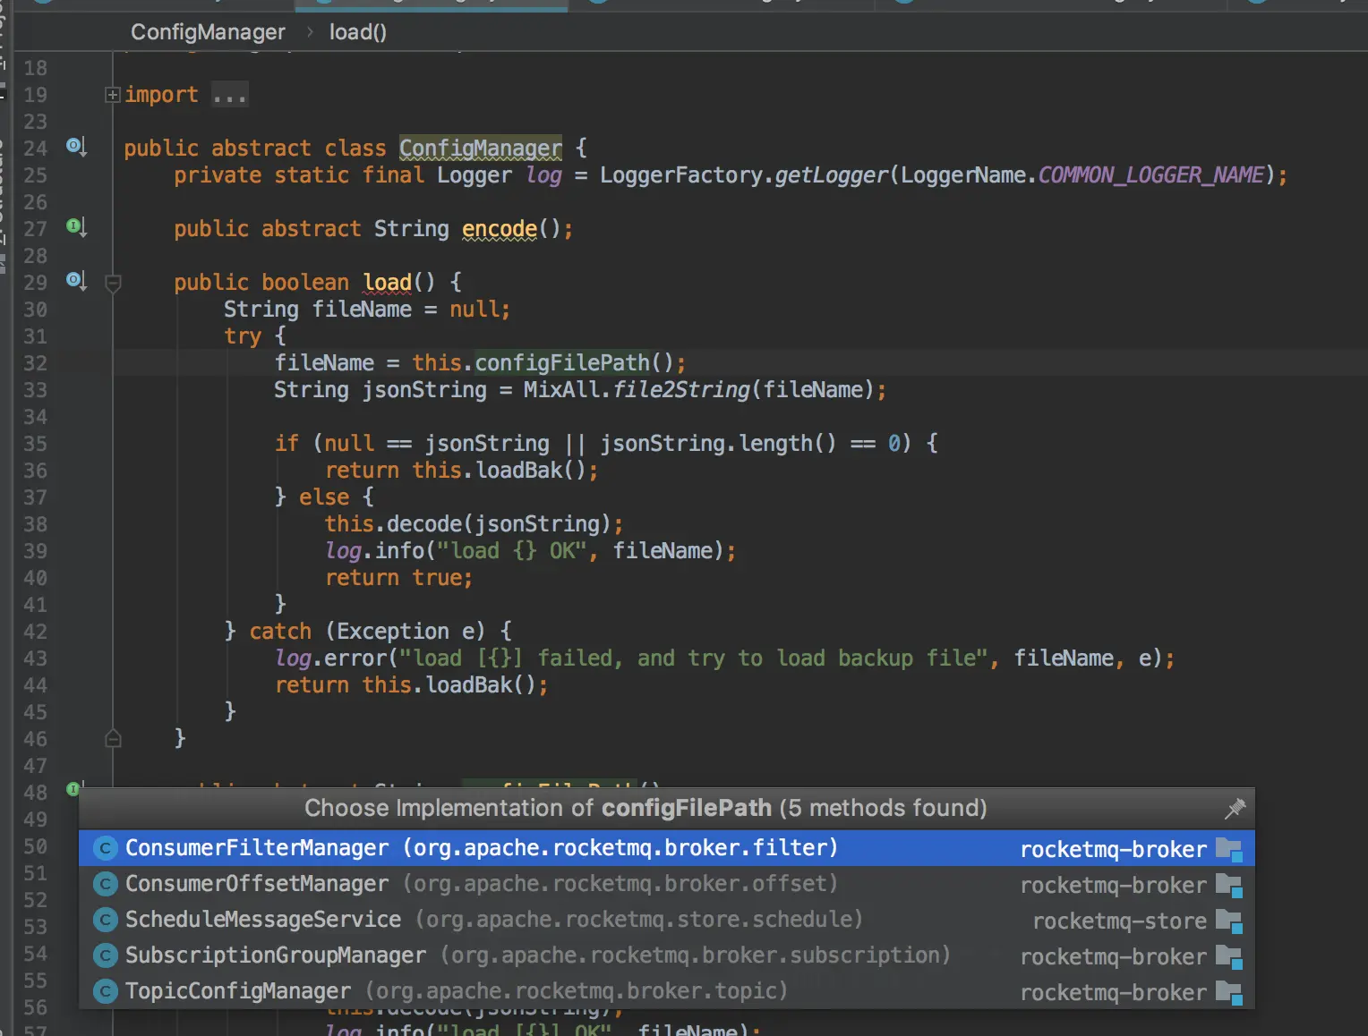Click module folder icon in ConsumerOffsetManager row
Image resolution: width=1368 pixels, height=1036 pixels.
[x=1229, y=886]
